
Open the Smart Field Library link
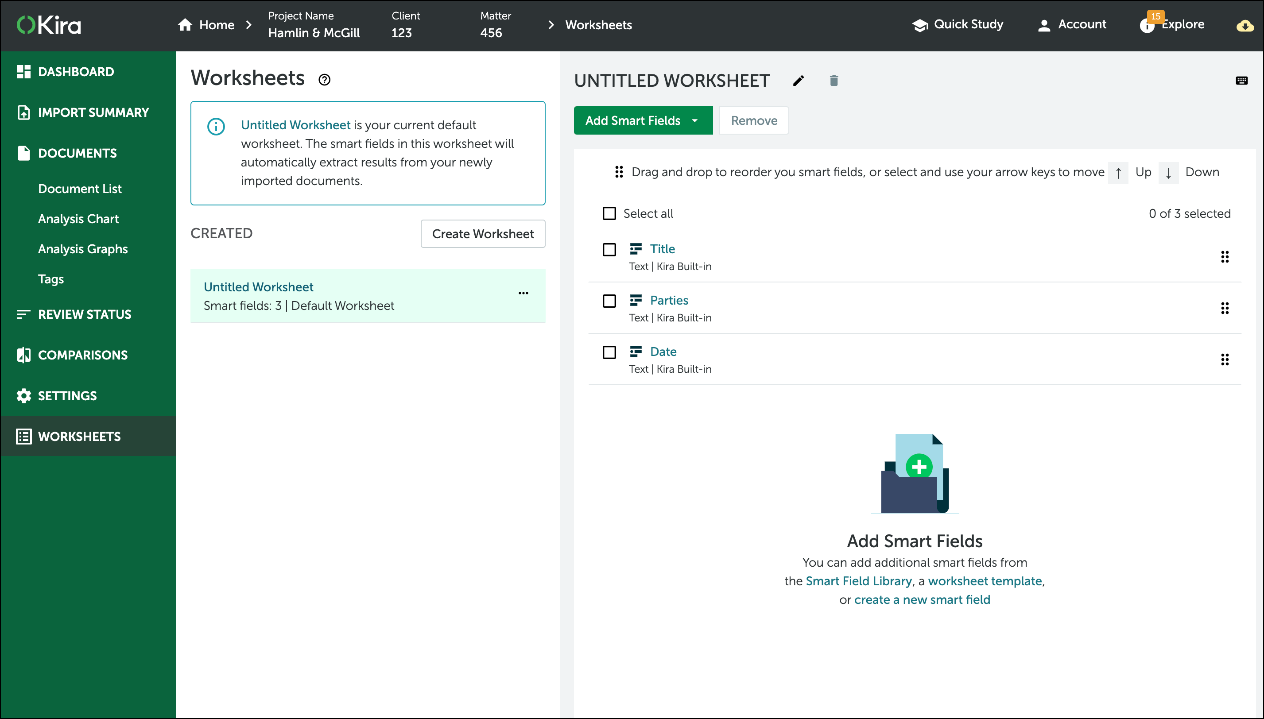point(858,581)
